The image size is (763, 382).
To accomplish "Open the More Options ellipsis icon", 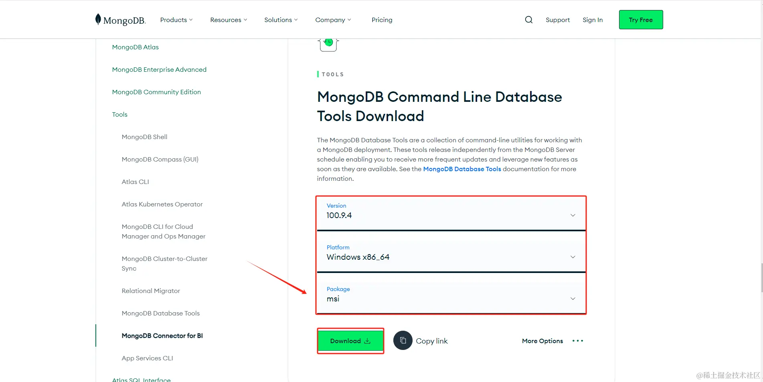I will [577, 340].
